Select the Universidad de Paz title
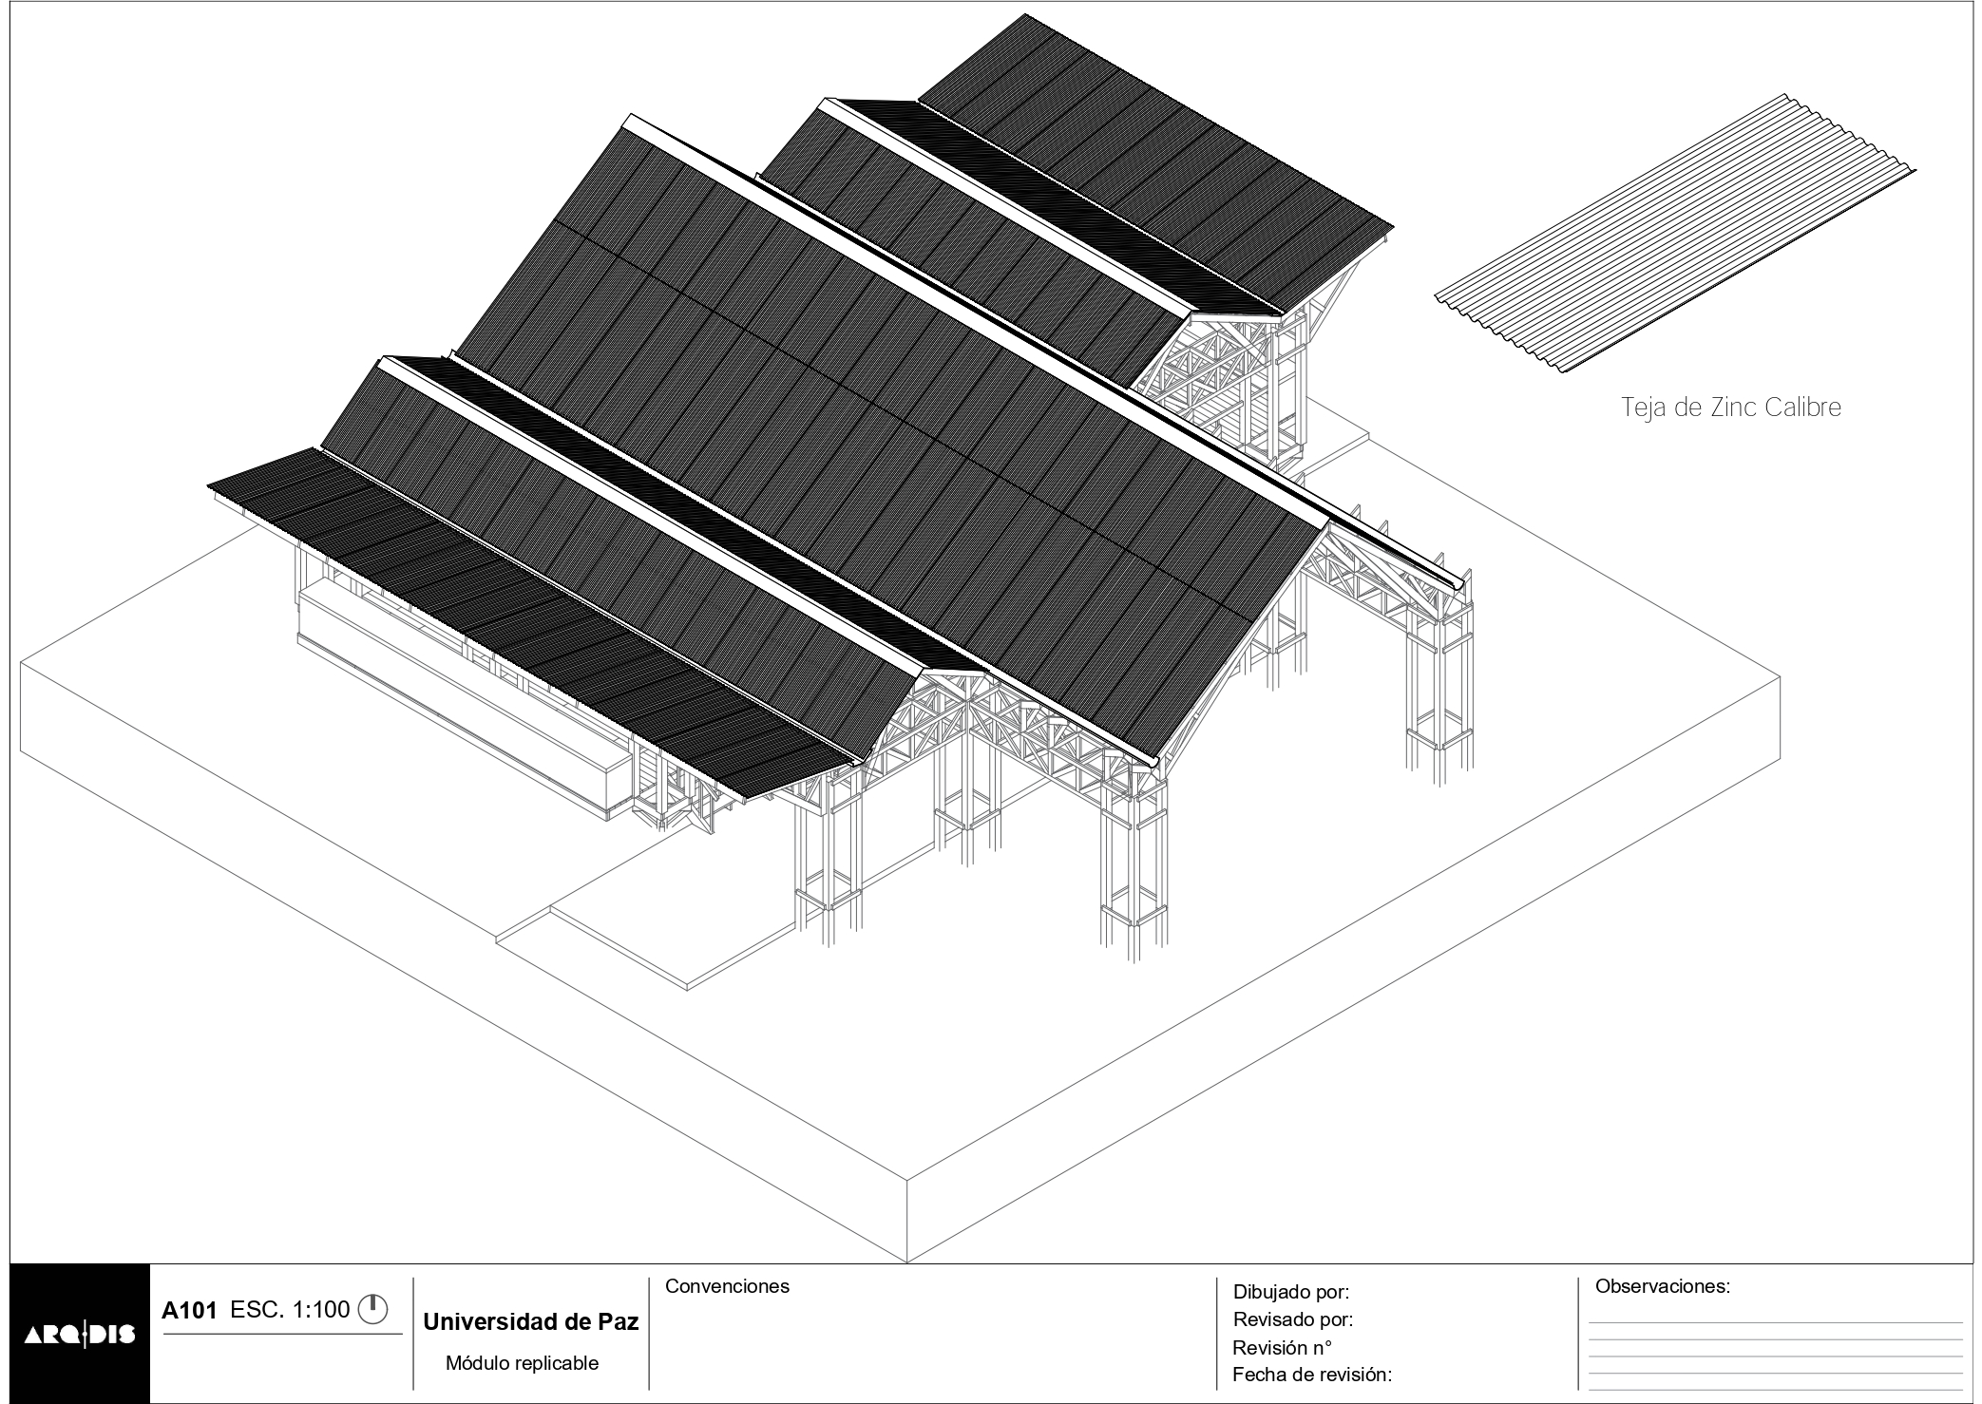This screenshot has width=1982, height=1404. tap(530, 1321)
